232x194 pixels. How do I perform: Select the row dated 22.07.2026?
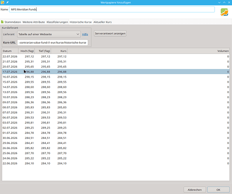click(x=116, y=56)
